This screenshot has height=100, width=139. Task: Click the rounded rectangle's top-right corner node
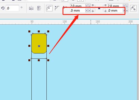coord(46,35)
